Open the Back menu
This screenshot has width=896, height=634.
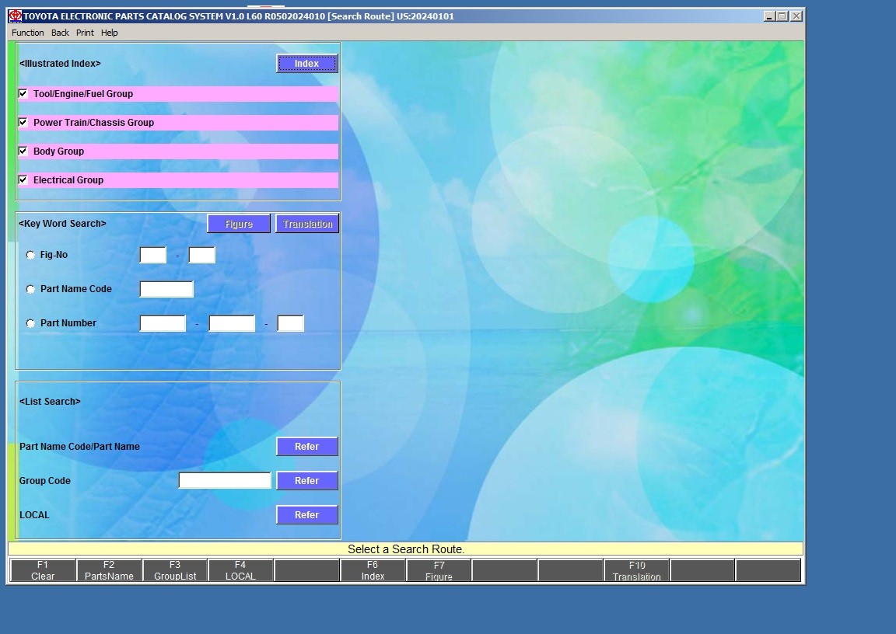[x=60, y=33]
